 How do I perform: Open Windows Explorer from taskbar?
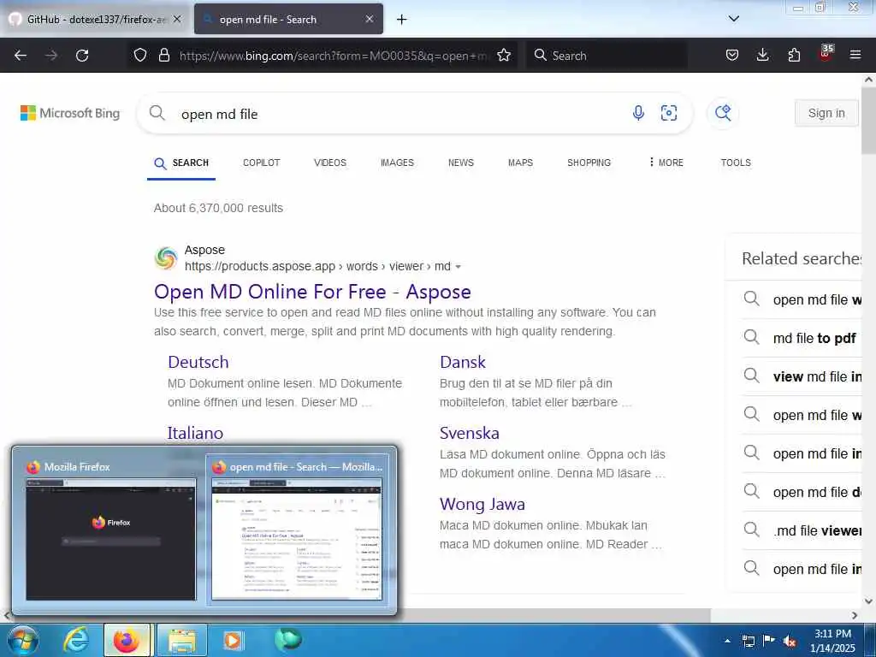pos(181,640)
